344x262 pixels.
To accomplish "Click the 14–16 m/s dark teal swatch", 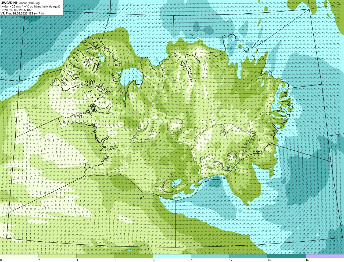I will [x=286, y=256].
